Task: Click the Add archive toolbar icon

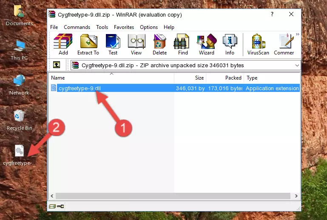Action: pos(63,44)
